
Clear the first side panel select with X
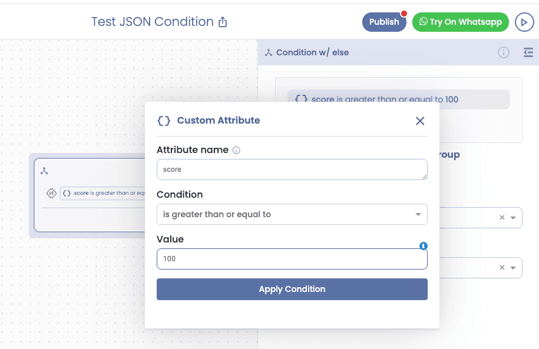coord(502,217)
